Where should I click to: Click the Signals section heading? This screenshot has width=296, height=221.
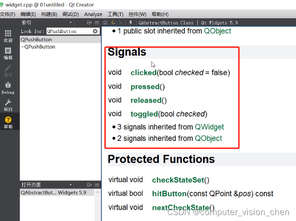tap(127, 52)
